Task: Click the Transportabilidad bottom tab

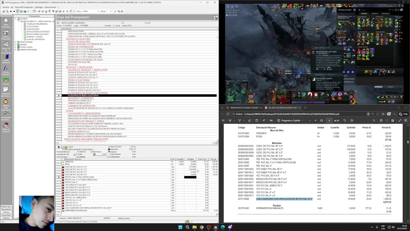Action: pyautogui.click(x=6, y=215)
